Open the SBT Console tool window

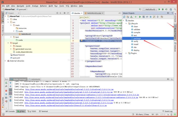click(x=10, y=111)
